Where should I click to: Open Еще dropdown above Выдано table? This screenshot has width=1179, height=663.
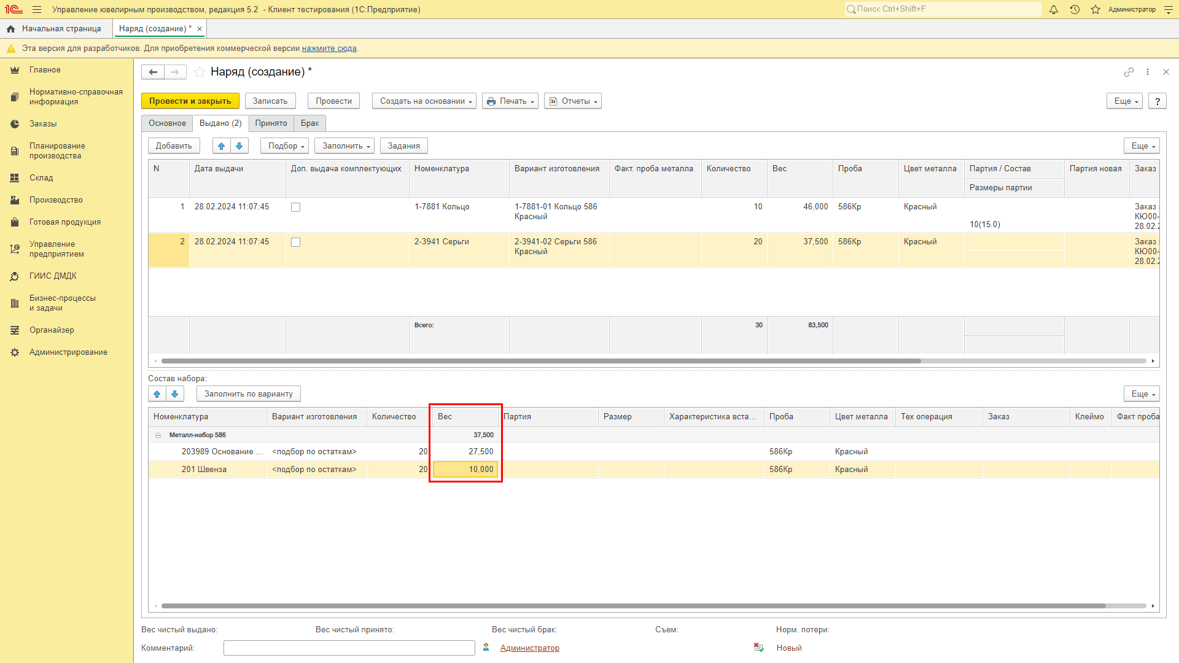point(1142,145)
